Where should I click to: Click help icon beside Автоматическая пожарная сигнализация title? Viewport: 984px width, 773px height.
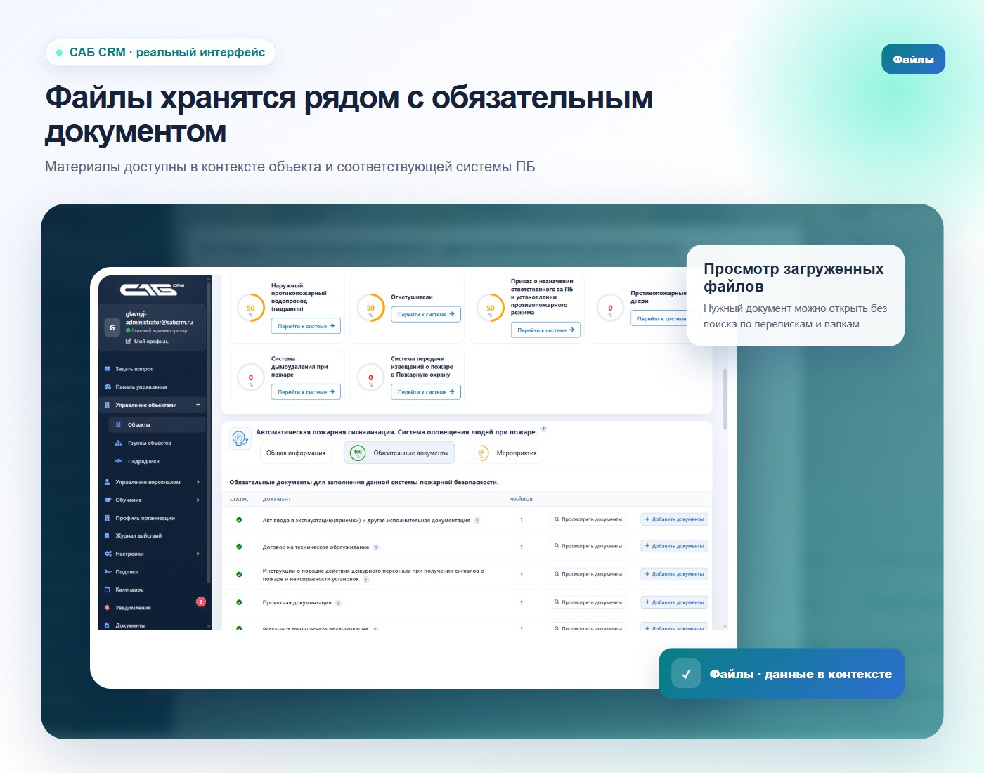543,429
